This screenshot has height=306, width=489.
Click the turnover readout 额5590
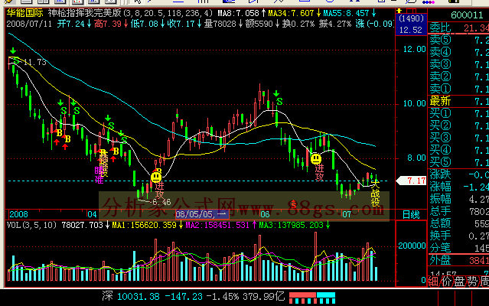tap(259, 24)
